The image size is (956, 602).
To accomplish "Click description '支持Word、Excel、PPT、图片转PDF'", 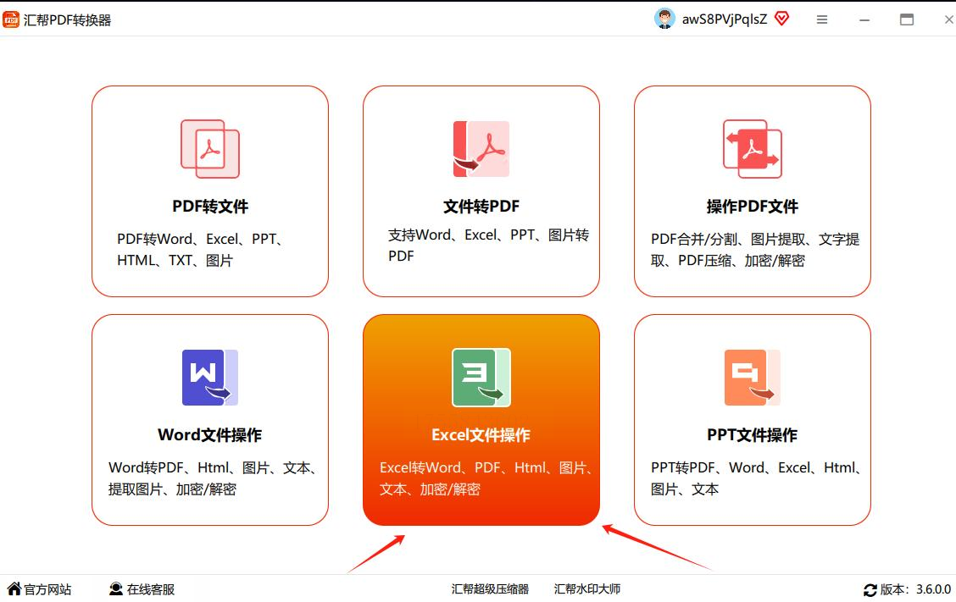I will pos(488,246).
